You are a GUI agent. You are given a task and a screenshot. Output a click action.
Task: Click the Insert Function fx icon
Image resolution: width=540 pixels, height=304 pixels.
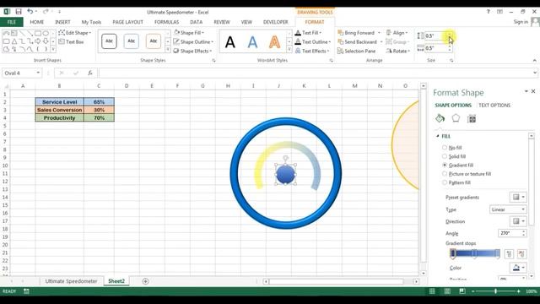click(90, 73)
